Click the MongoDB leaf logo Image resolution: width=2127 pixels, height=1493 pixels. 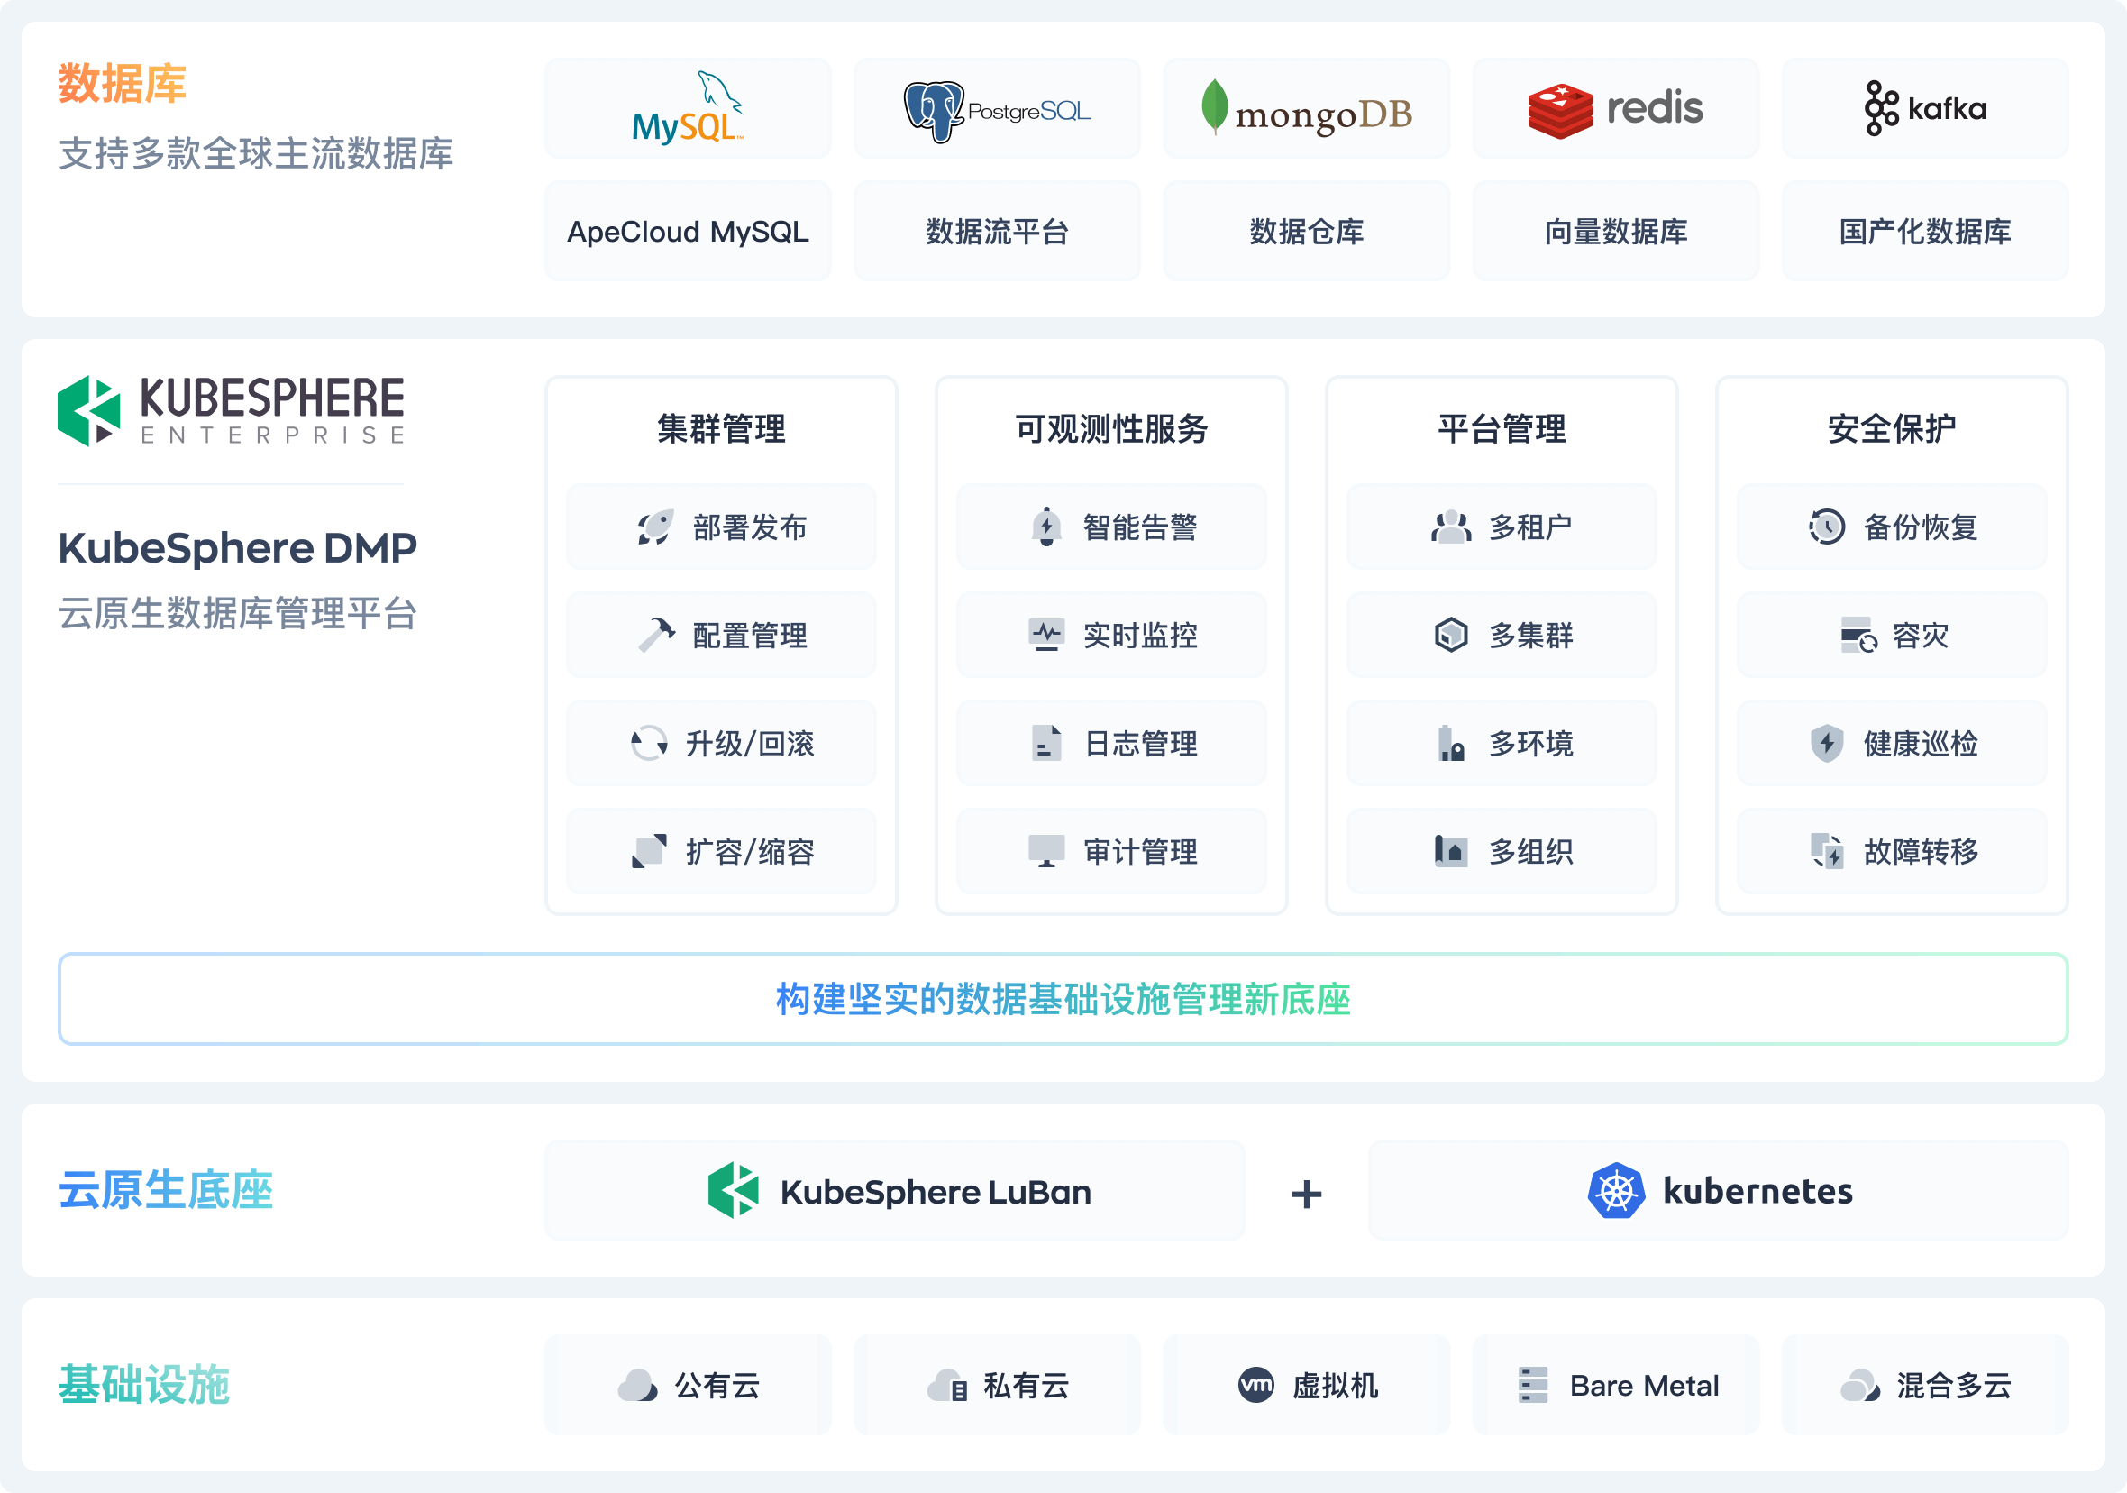pyautogui.click(x=1214, y=107)
